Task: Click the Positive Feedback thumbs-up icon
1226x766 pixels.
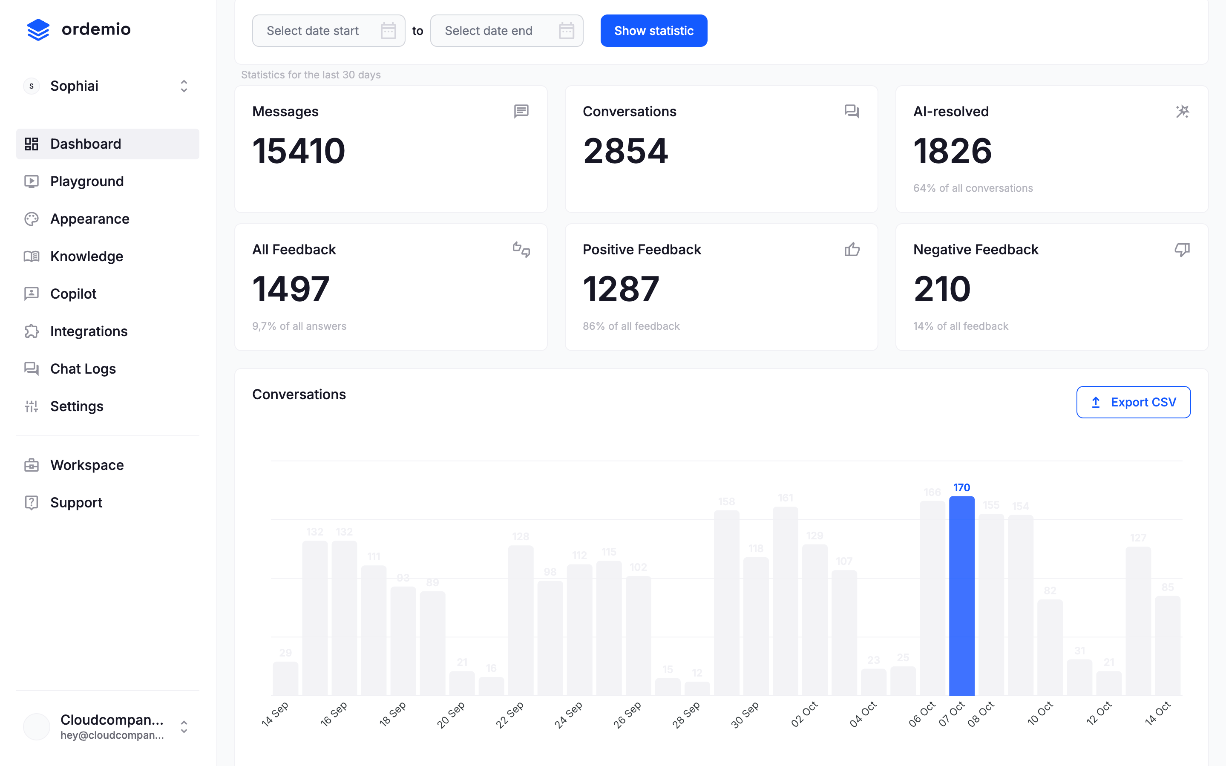Action: point(852,249)
